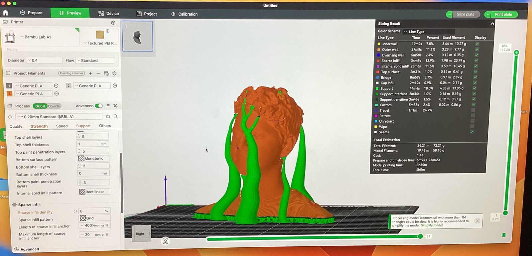Click the Simplify model link
532x256 pixels.
[x=432, y=225]
